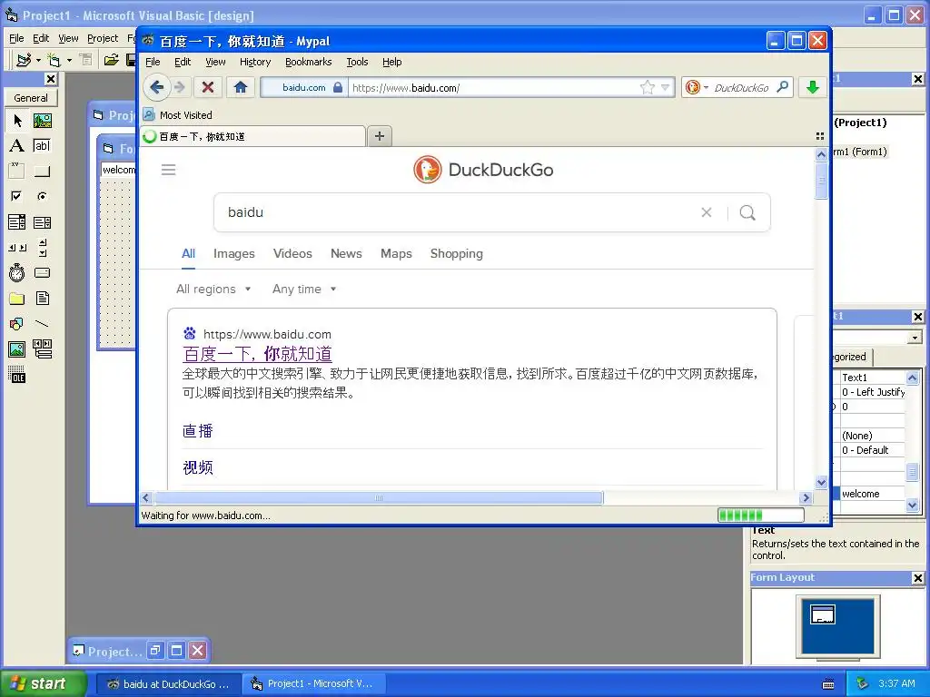Select the Frame control tool
The width and height of the screenshot is (930, 697).
[x=17, y=172]
